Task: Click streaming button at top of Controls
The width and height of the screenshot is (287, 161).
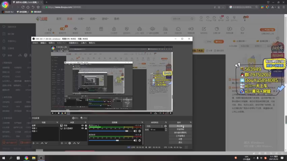Action: click(180, 126)
